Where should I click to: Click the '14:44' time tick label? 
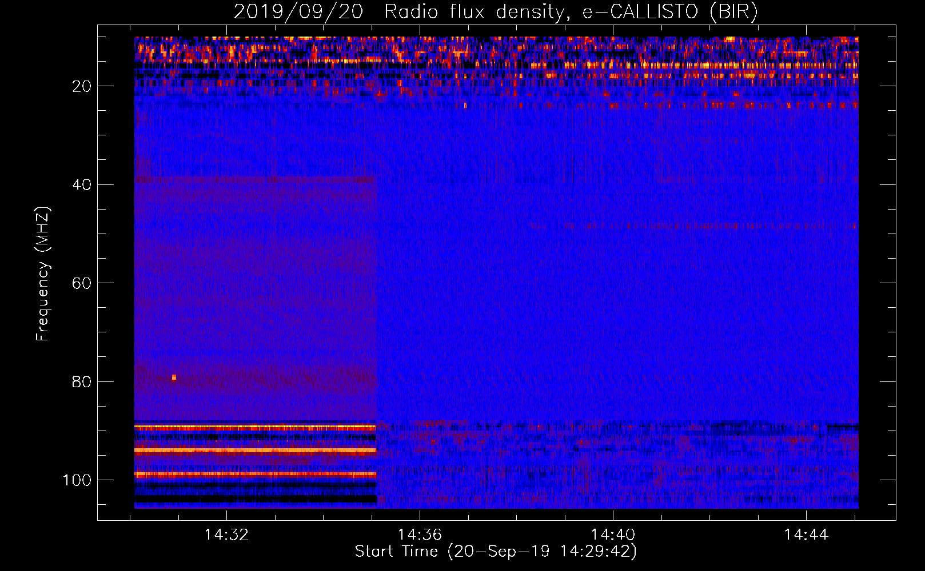tap(806, 535)
